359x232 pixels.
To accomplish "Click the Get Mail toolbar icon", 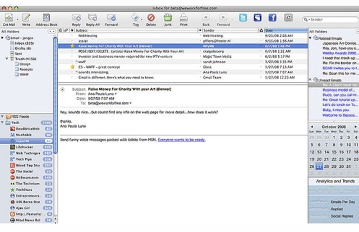I will pos(9,17).
